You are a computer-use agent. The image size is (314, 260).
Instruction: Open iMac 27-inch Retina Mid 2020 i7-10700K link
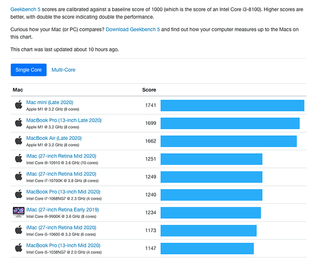tap(61, 174)
